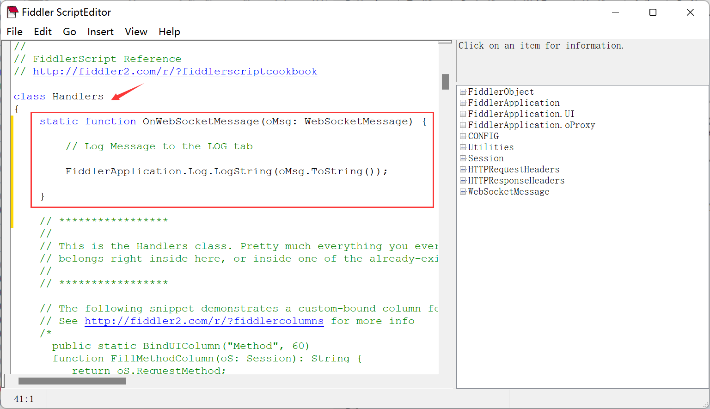710x409 pixels.
Task: Expand the WebSocketMessage tree node
Action: coord(463,191)
